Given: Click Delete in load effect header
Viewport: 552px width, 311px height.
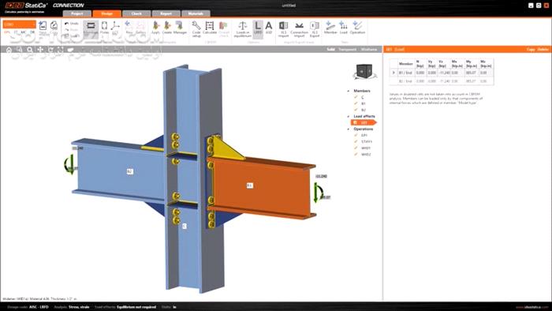Looking at the screenshot, I should 543,49.
